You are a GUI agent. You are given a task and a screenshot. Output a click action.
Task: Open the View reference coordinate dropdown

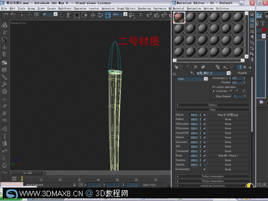(125, 14)
